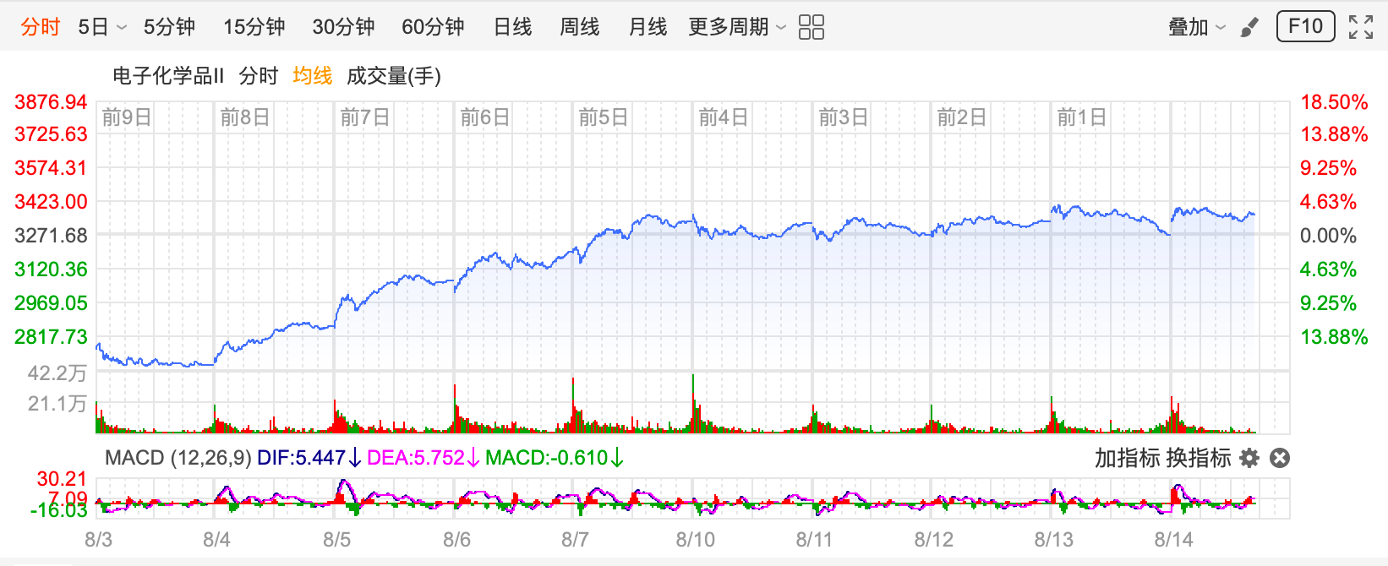1388x566 pixels.
Task: Select the 15分钟 period
Action: click(x=254, y=27)
